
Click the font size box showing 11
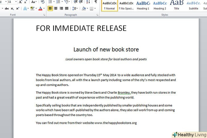[x=11, y=2]
